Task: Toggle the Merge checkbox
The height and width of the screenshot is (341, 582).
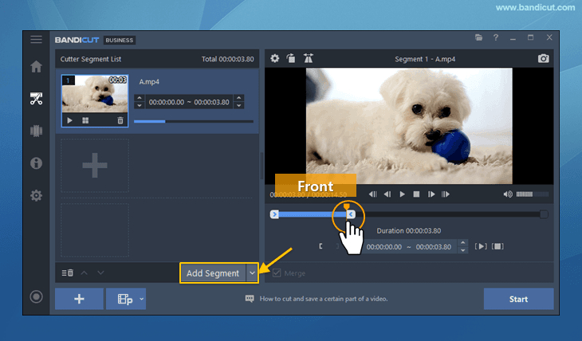Action: (x=277, y=273)
